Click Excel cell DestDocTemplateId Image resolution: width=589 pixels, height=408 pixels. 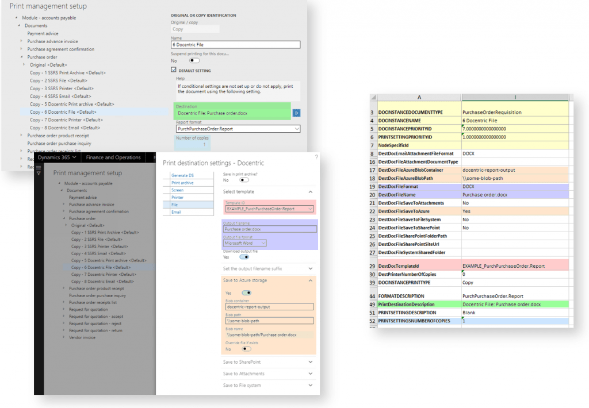tap(419, 265)
